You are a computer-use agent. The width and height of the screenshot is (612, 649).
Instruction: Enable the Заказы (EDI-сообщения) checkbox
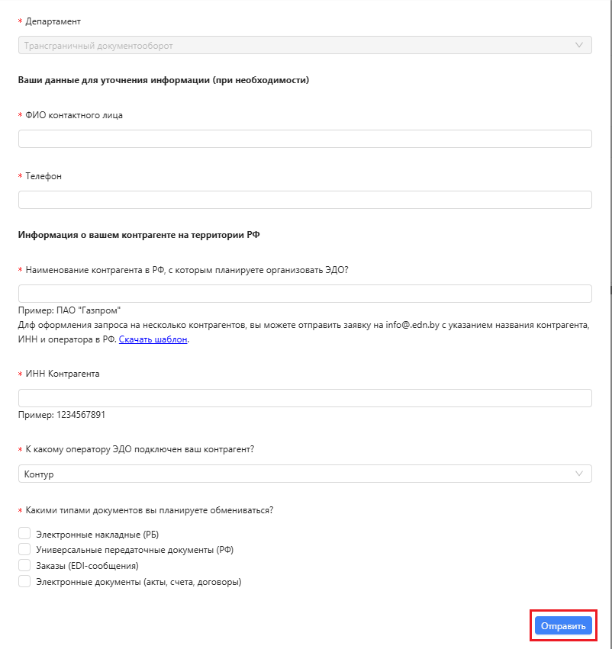(x=24, y=565)
